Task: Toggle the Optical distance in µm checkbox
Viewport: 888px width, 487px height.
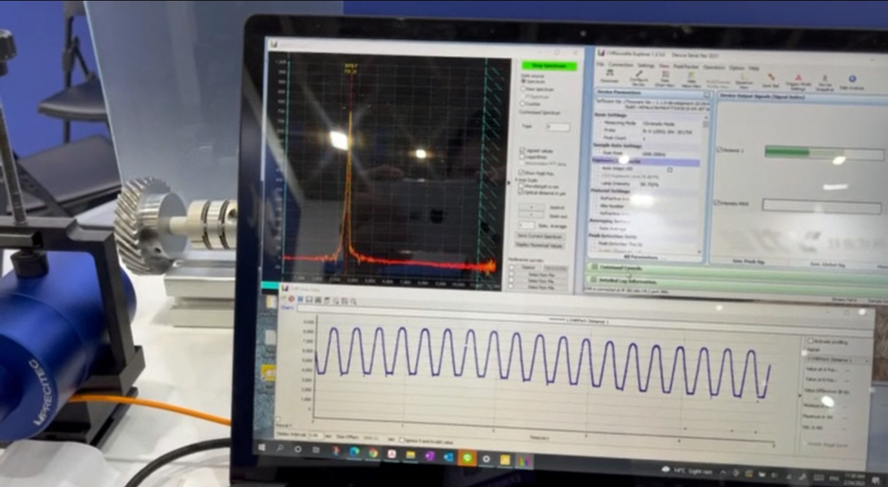Action: [522, 192]
